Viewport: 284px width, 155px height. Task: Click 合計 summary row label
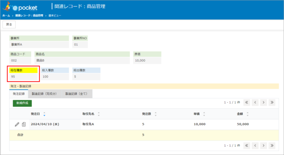(x=20, y=135)
